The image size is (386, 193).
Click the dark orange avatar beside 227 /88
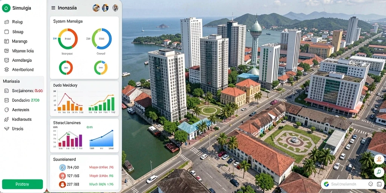(63, 184)
